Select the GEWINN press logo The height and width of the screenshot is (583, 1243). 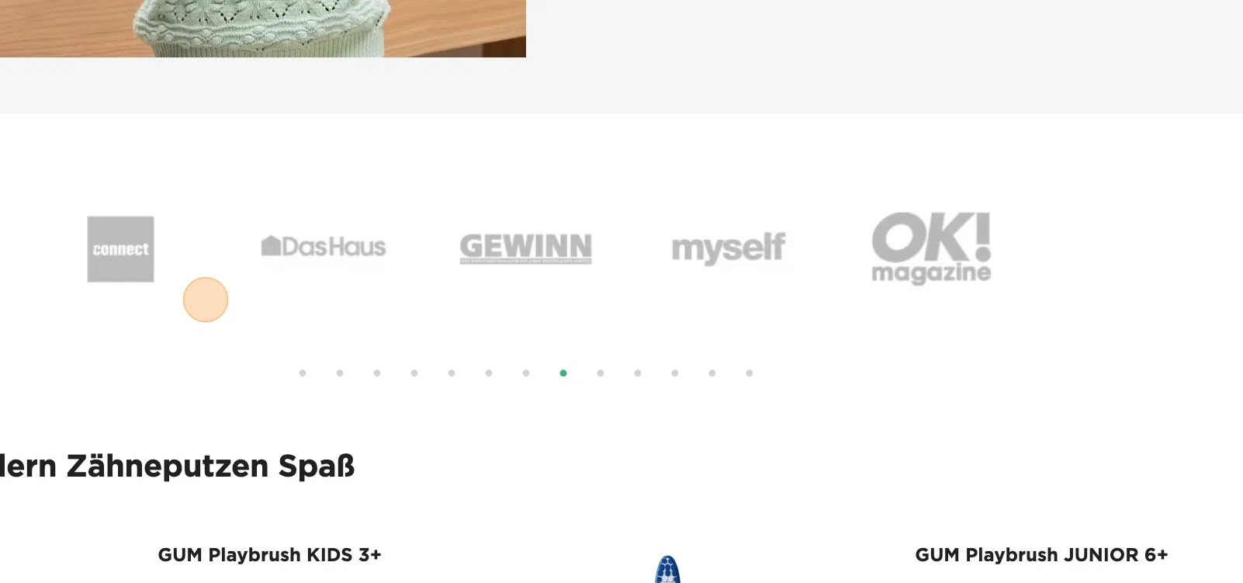coord(526,248)
